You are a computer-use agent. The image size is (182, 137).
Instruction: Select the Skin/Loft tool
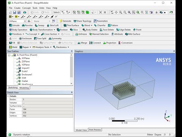(x=53, y=25)
